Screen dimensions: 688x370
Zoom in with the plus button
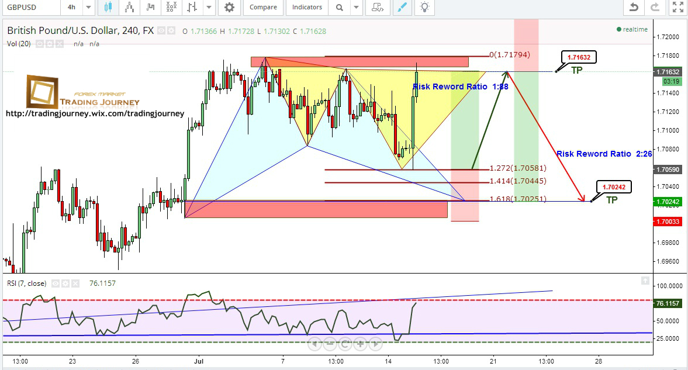(x=360, y=344)
